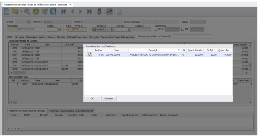Open the Status dropdown
Viewport: 258px width, 136px height.
point(203,22)
